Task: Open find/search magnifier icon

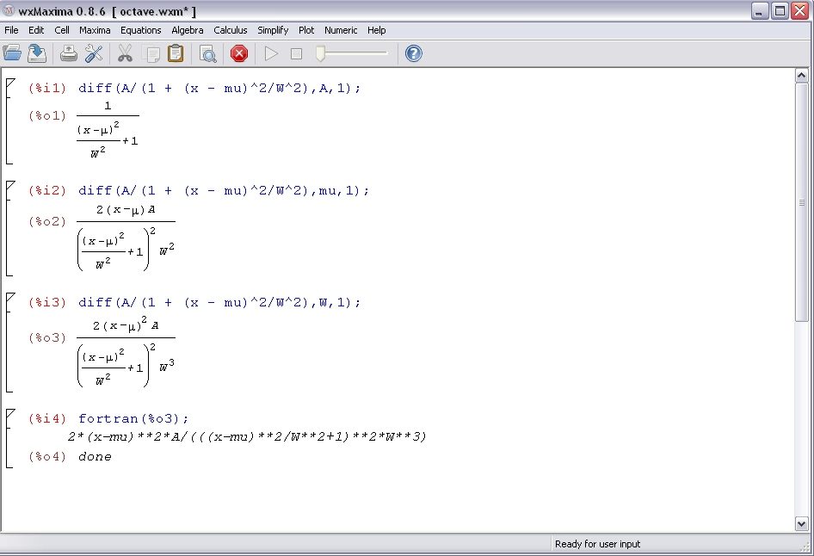Action: click(x=207, y=53)
